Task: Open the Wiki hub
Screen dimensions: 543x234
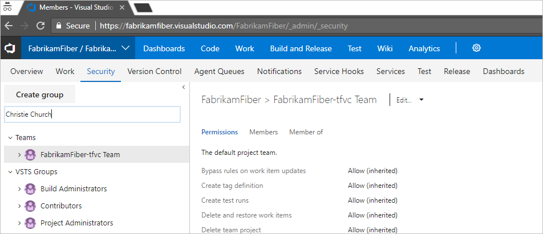Action: (385, 48)
